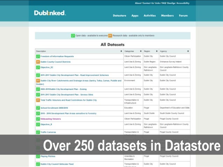This screenshot has width=223, height=167.
Task: Open the Forum page
Action: pyautogui.click(x=183, y=16)
